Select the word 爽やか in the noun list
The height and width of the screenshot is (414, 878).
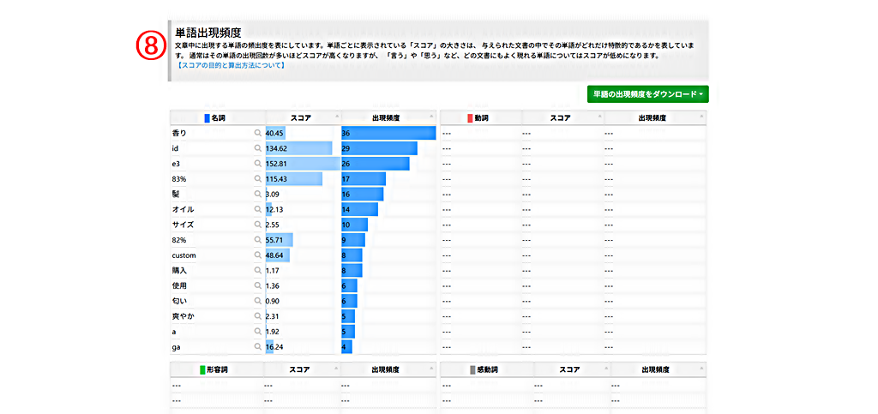(183, 316)
